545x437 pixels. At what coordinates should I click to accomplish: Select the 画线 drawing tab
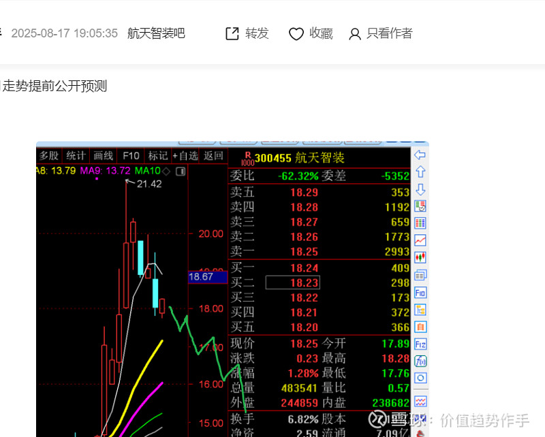[104, 156]
